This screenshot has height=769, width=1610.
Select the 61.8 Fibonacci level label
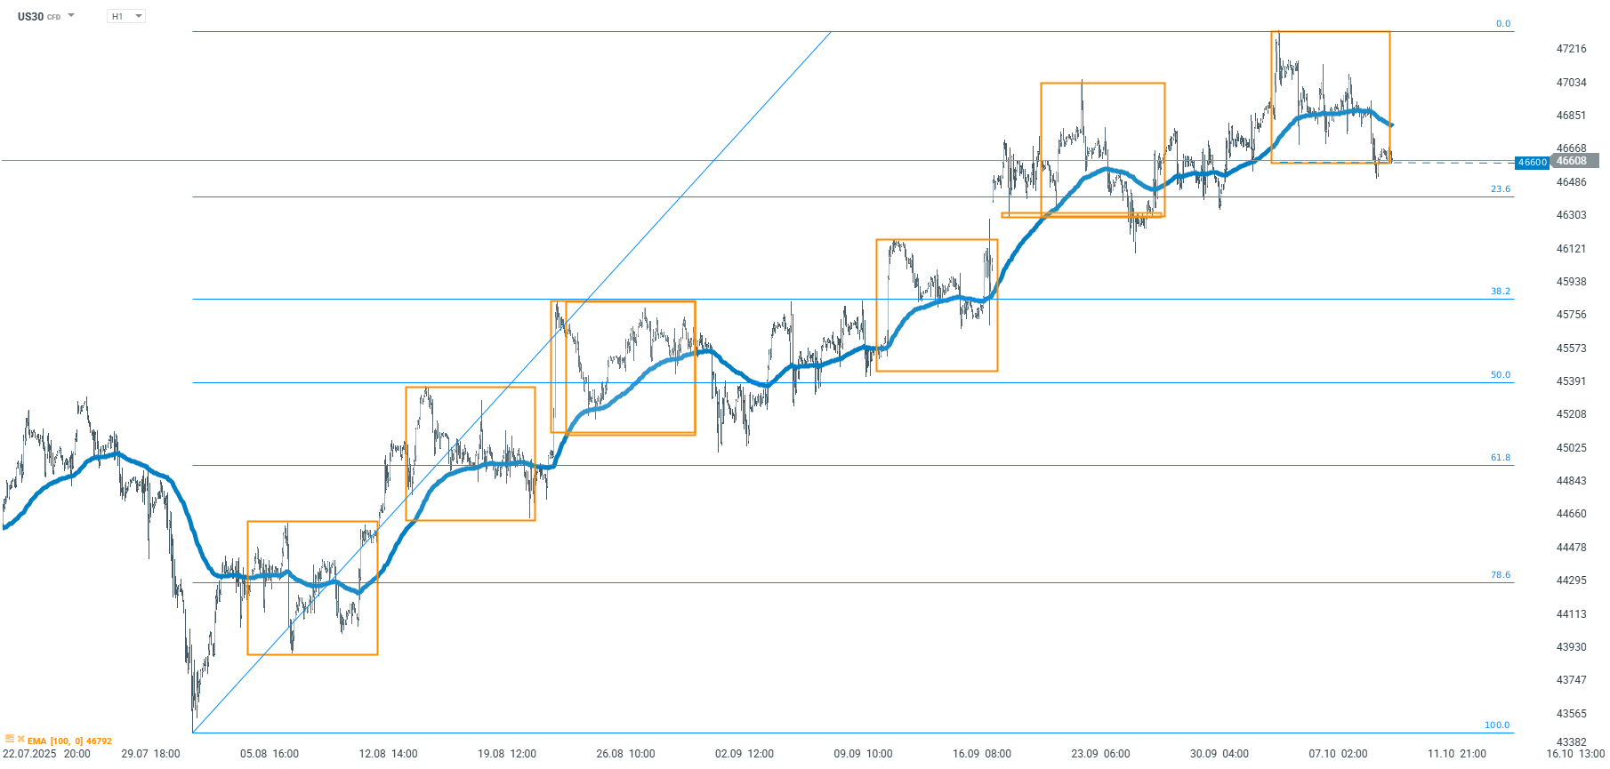1501,458
